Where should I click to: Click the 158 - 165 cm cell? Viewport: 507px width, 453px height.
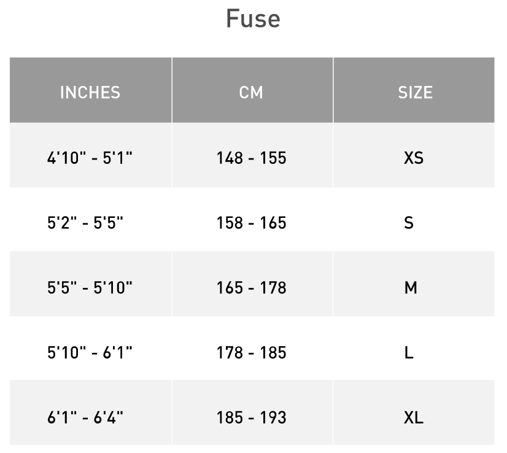click(251, 222)
